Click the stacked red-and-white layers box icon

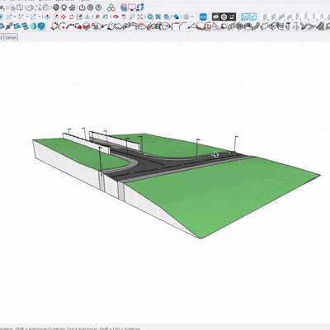(x=87, y=26)
